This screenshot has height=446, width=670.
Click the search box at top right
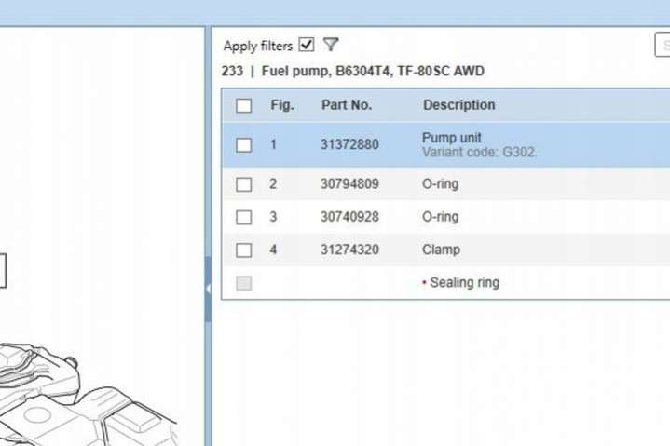tap(663, 45)
